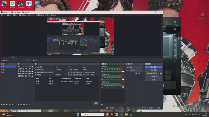The width and height of the screenshot is (209, 117).
Task: Increase transition duration with up arrow
Action: [x=142, y=70]
